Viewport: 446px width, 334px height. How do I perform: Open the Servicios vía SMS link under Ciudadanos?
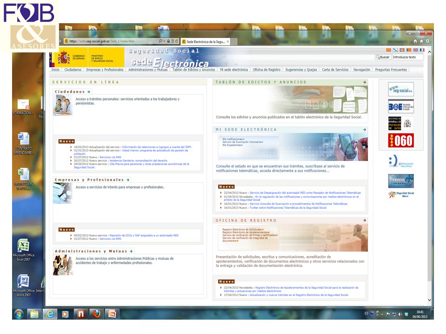111,157
